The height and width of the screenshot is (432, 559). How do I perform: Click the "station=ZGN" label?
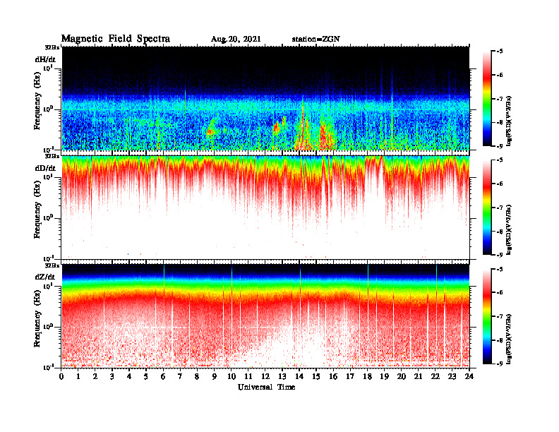point(316,39)
